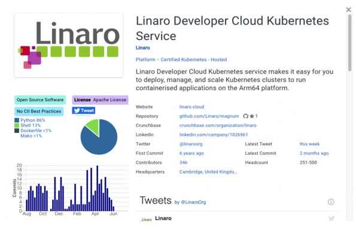
Task: Click the Mako <1% language link
Action: [x=31, y=136]
